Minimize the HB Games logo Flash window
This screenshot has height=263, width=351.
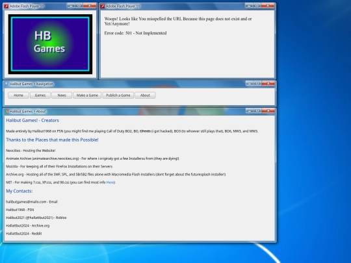71,6
